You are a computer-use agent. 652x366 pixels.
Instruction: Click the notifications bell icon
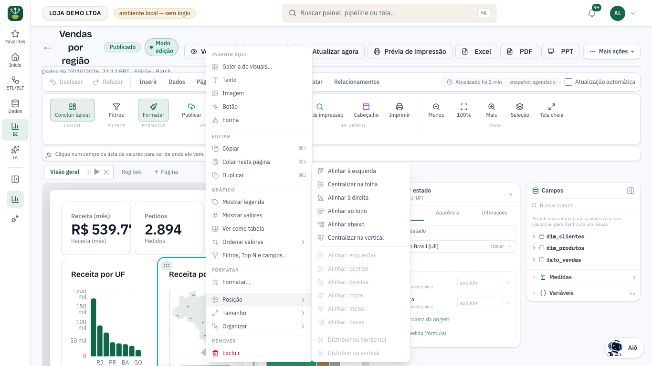pyautogui.click(x=592, y=13)
